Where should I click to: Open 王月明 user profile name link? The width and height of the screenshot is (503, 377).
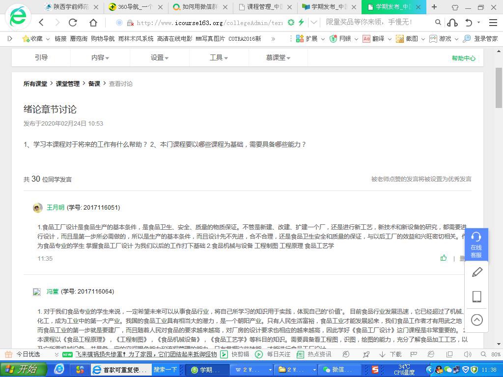coord(56,208)
